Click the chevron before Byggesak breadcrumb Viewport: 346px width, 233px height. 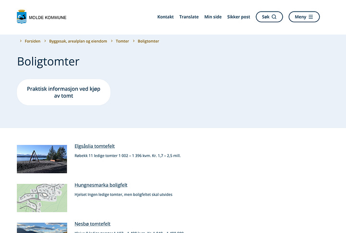[45, 41]
